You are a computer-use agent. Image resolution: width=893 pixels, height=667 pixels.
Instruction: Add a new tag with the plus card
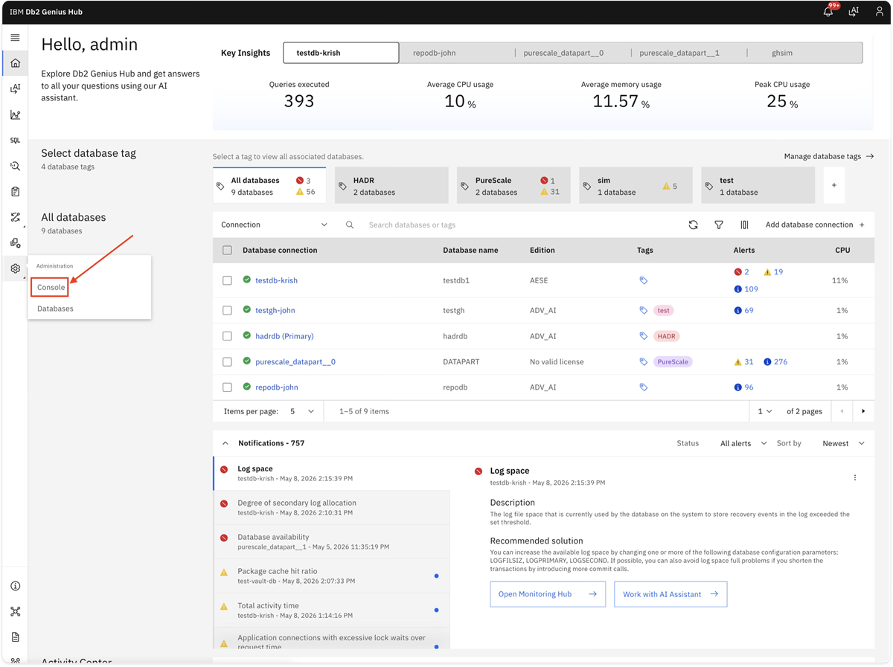[834, 185]
